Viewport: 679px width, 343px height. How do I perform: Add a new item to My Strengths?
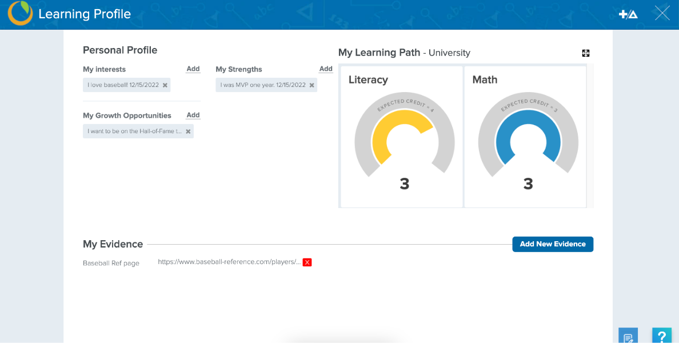pos(326,69)
